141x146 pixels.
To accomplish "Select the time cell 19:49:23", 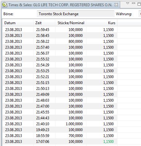I will click(42, 130).
